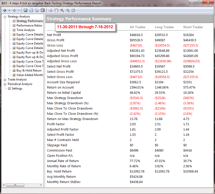Click the calendar-style settings icon in toolbar
The height and width of the screenshot is (194, 215).
42,10
